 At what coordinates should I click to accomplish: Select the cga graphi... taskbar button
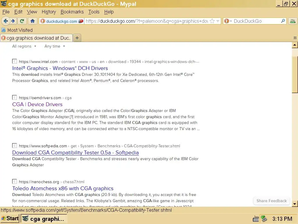pyautogui.click(x=44, y=219)
